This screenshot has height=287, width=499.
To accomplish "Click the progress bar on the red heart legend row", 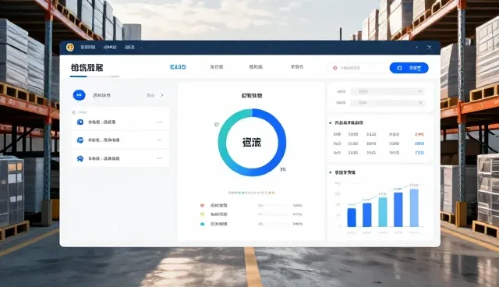I will pyautogui.click(x=278, y=206).
